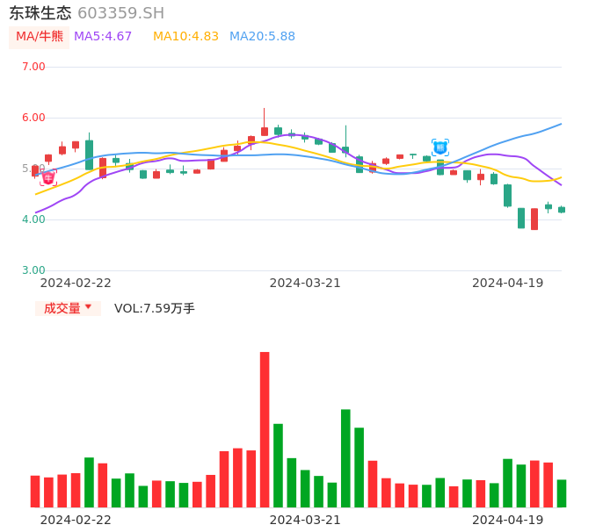This screenshot has height=532, width=603.
Task: Click the pink bull marker icon
Action: tap(48, 177)
